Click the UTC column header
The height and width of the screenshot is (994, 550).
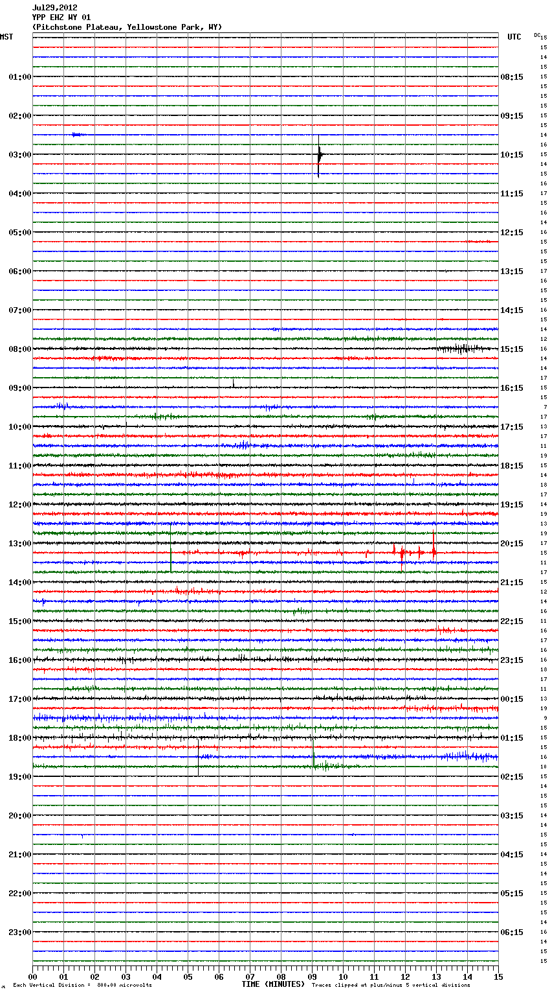[x=514, y=37]
